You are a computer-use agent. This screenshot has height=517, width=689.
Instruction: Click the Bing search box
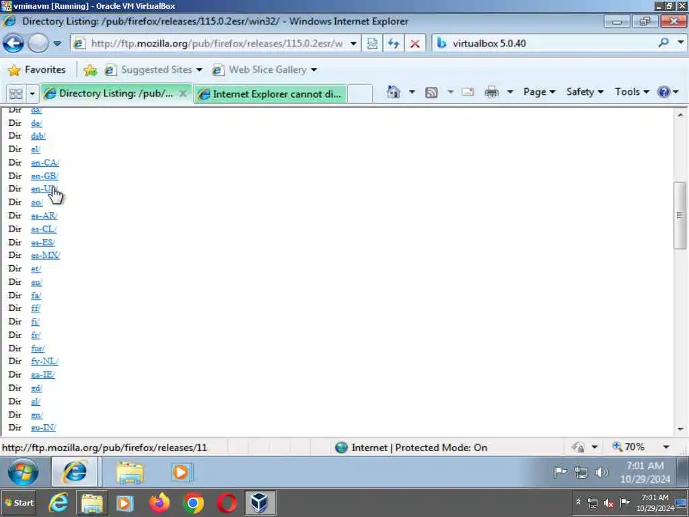coord(545,43)
